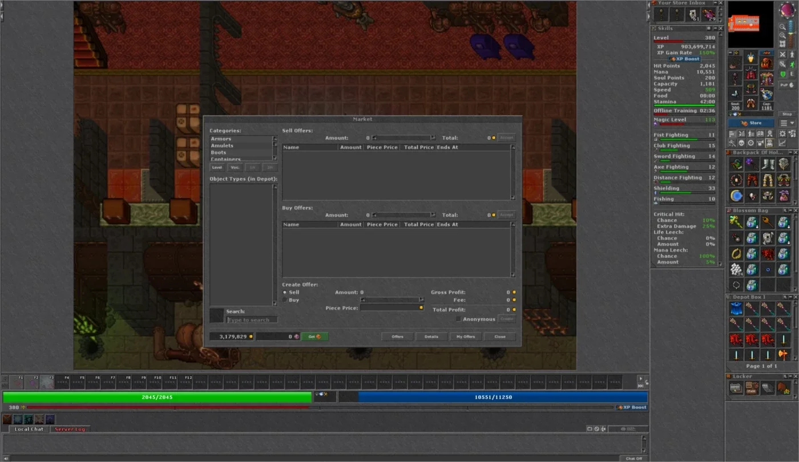
Task: Select the golden axe in Depot Box I
Action: click(x=784, y=355)
